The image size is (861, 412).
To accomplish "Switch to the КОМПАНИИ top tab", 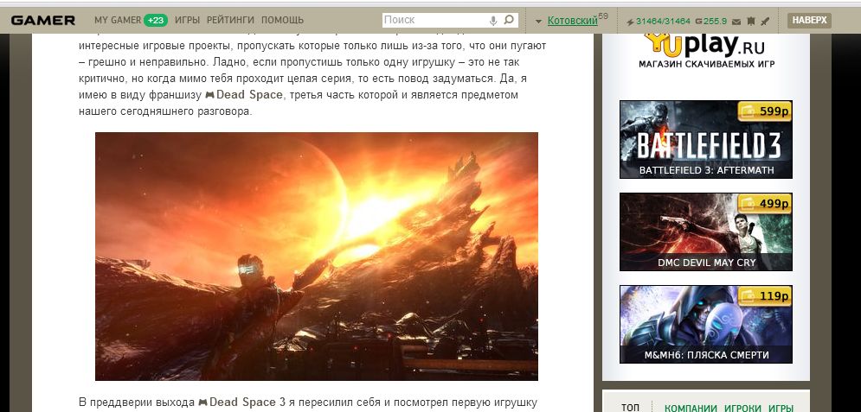I will point(691,408).
